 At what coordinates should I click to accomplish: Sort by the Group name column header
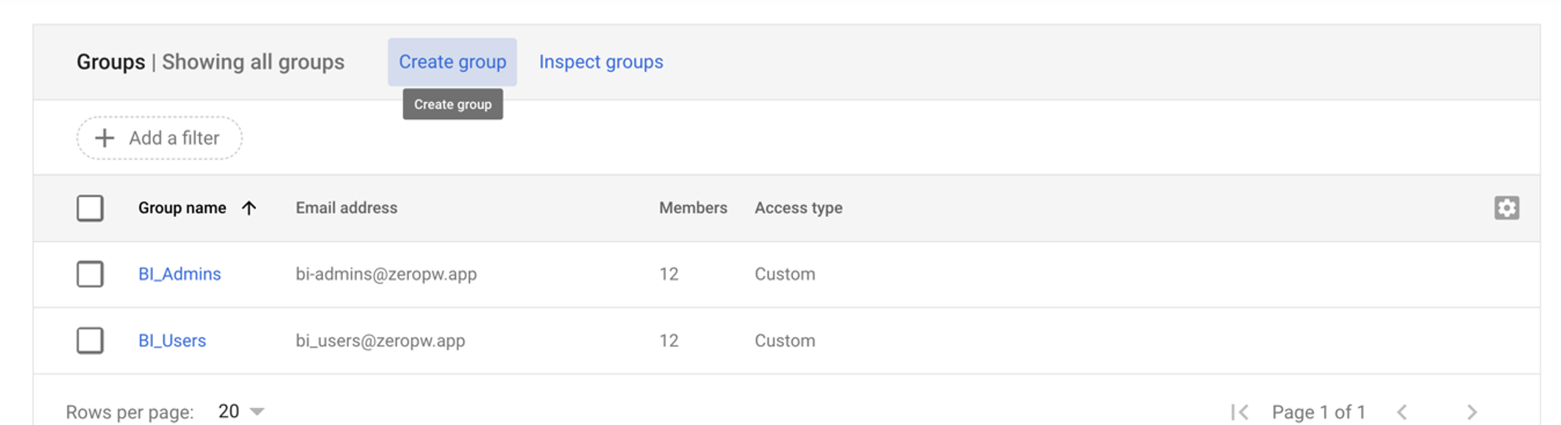pos(182,208)
